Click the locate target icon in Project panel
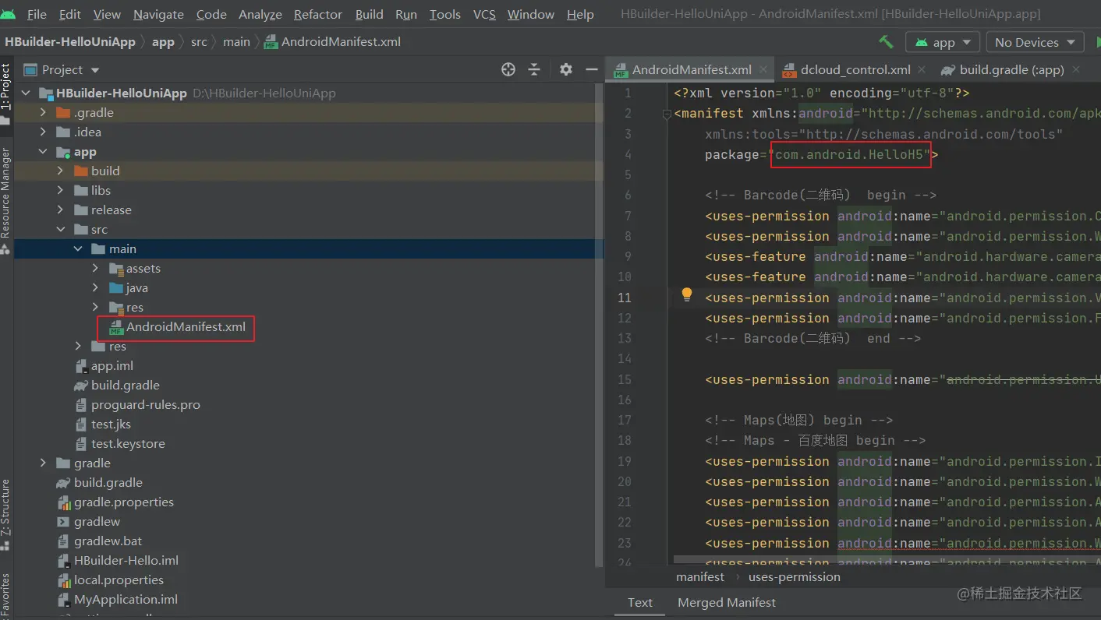This screenshot has width=1101, height=620. [508, 70]
